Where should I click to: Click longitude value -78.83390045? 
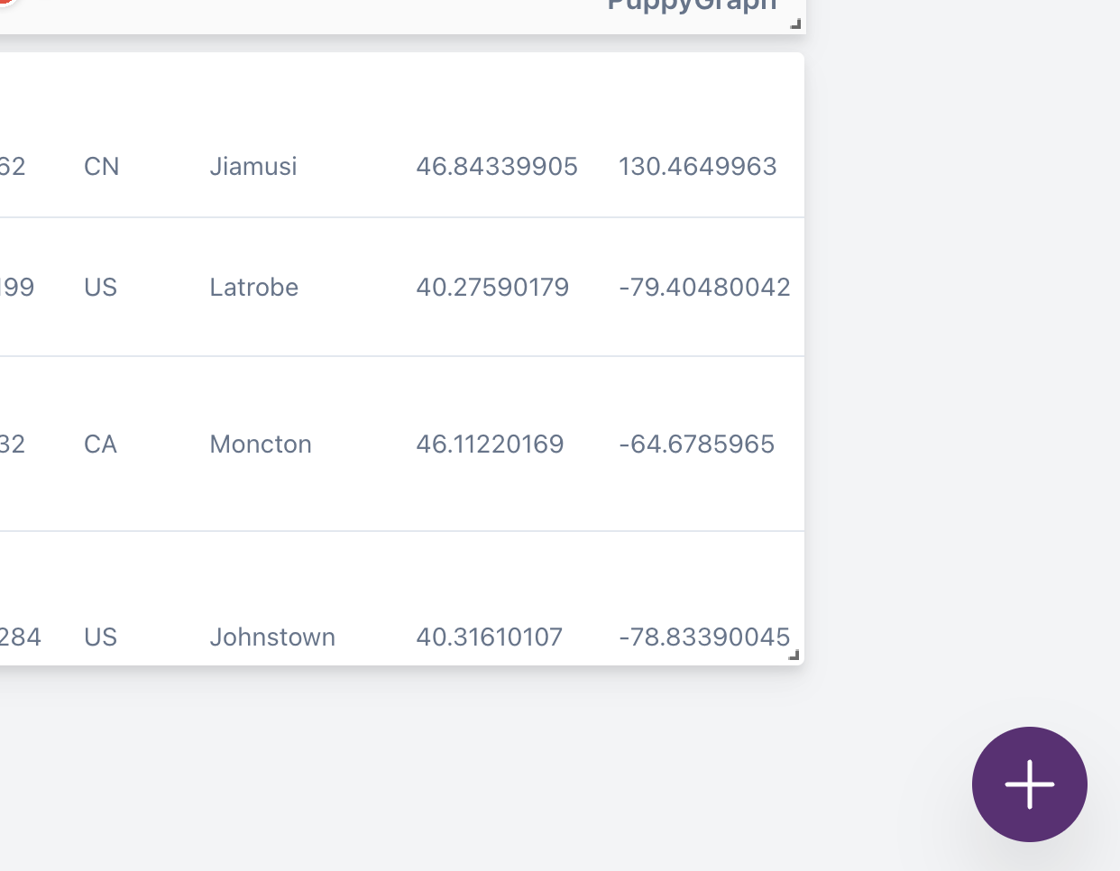point(704,637)
